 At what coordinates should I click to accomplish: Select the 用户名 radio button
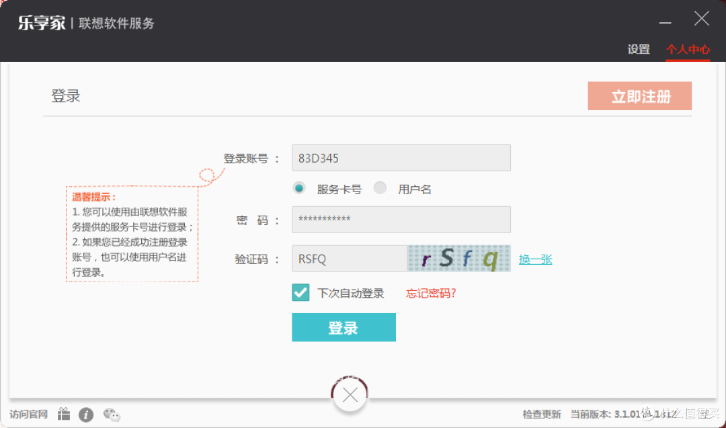(380, 188)
